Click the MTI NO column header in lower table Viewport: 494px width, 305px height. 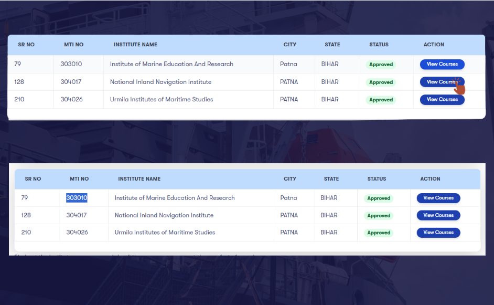(79, 179)
